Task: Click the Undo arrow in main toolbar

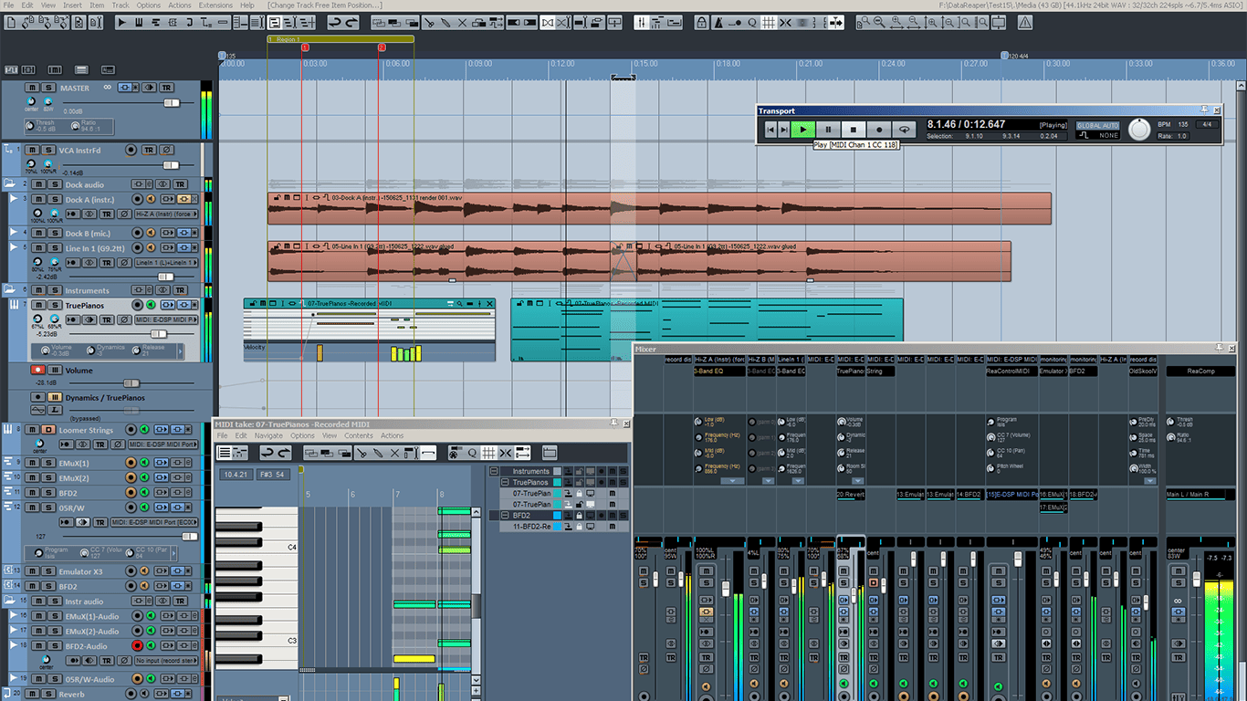Action: (336, 22)
